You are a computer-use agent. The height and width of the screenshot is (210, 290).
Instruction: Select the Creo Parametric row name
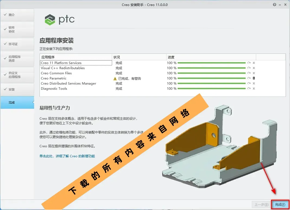pyautogui.click(x=54, y=78)
